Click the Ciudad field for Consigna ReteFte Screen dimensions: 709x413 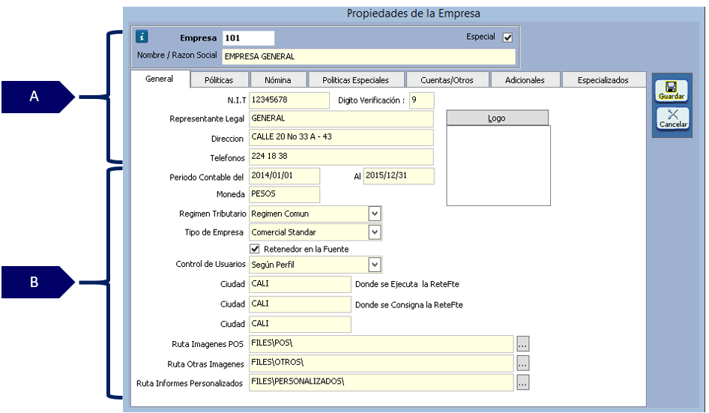pyautogui.click(x=301, y=304)
